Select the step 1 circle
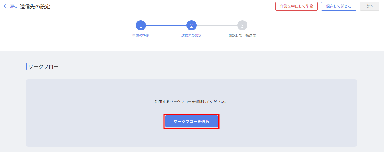Image resolution: width=384 pixels, height=152 pixels. [141, 26]
